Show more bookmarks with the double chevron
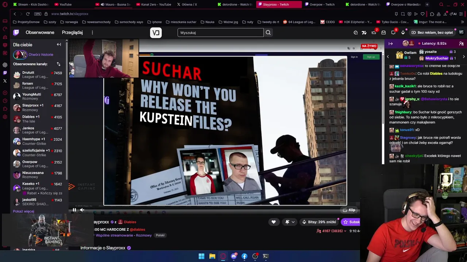The height and width of the screenshot is (262, 467). 463,22
